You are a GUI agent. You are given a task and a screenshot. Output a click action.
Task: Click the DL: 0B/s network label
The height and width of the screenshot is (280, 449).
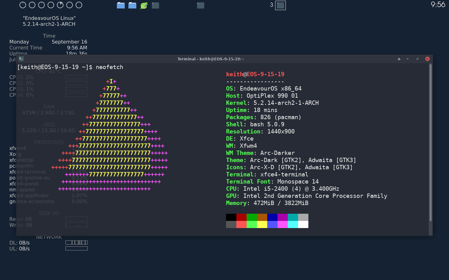pos(19,243)
